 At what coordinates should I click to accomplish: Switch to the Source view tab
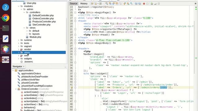tap(74, 3)
